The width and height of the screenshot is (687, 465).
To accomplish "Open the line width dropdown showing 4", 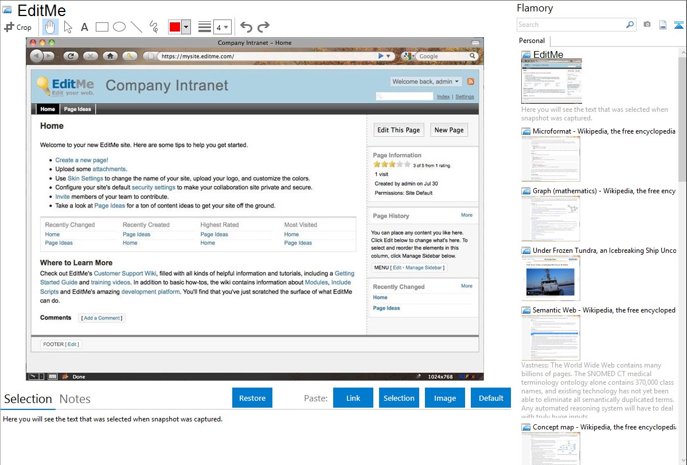I will click(x=222, y=27).
